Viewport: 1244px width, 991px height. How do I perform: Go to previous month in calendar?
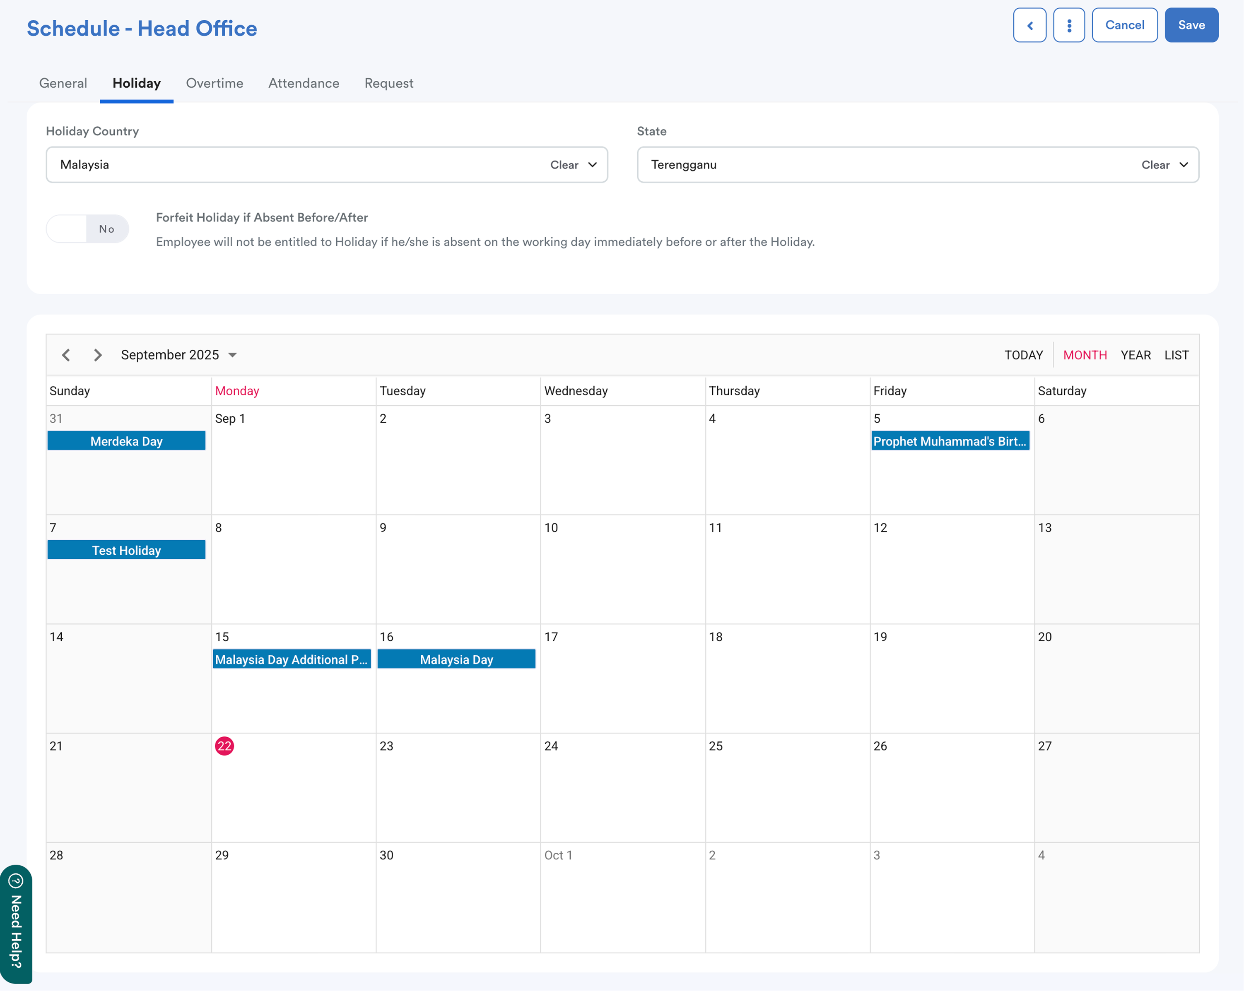(66, 355)
